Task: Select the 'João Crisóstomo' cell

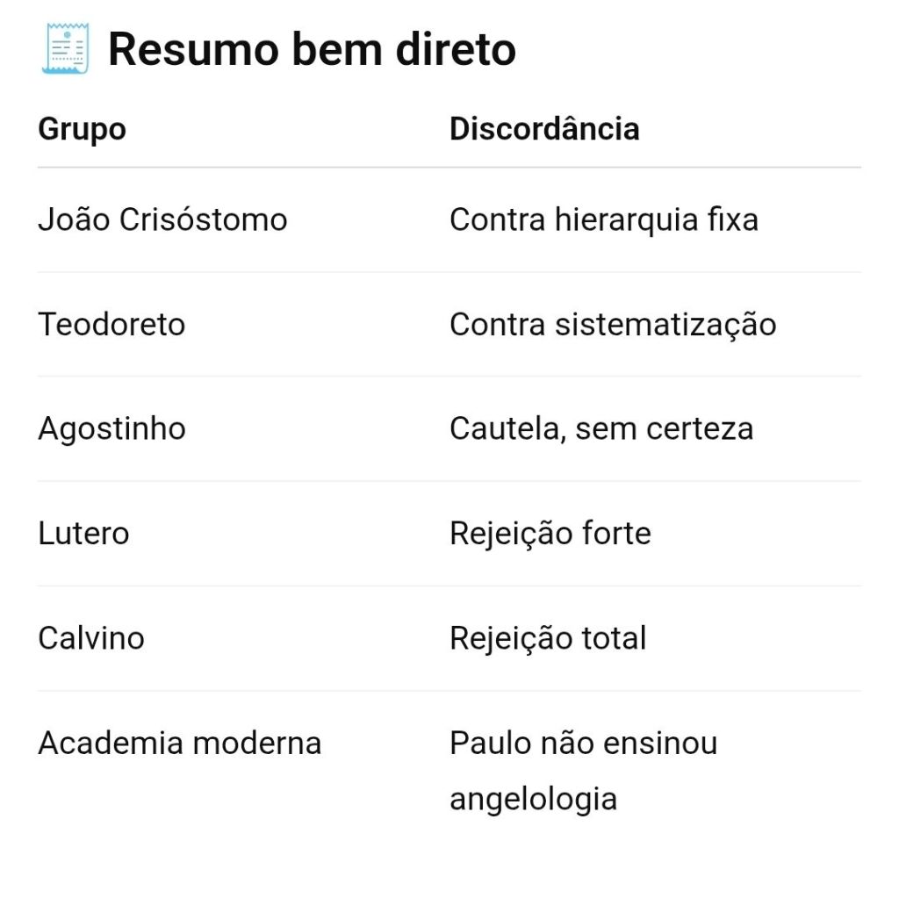Action: 162,219
